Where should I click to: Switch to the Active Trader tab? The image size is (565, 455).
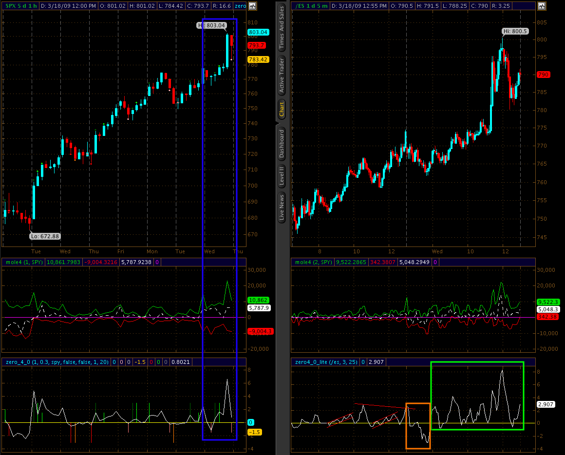pyautogui.click(x=281, y=75)
